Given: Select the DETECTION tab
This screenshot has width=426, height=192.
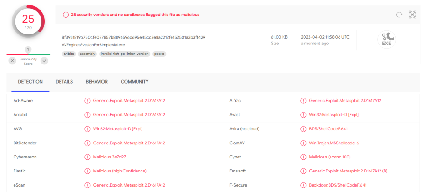Looking at the screenshot, I should pos(30,82).
